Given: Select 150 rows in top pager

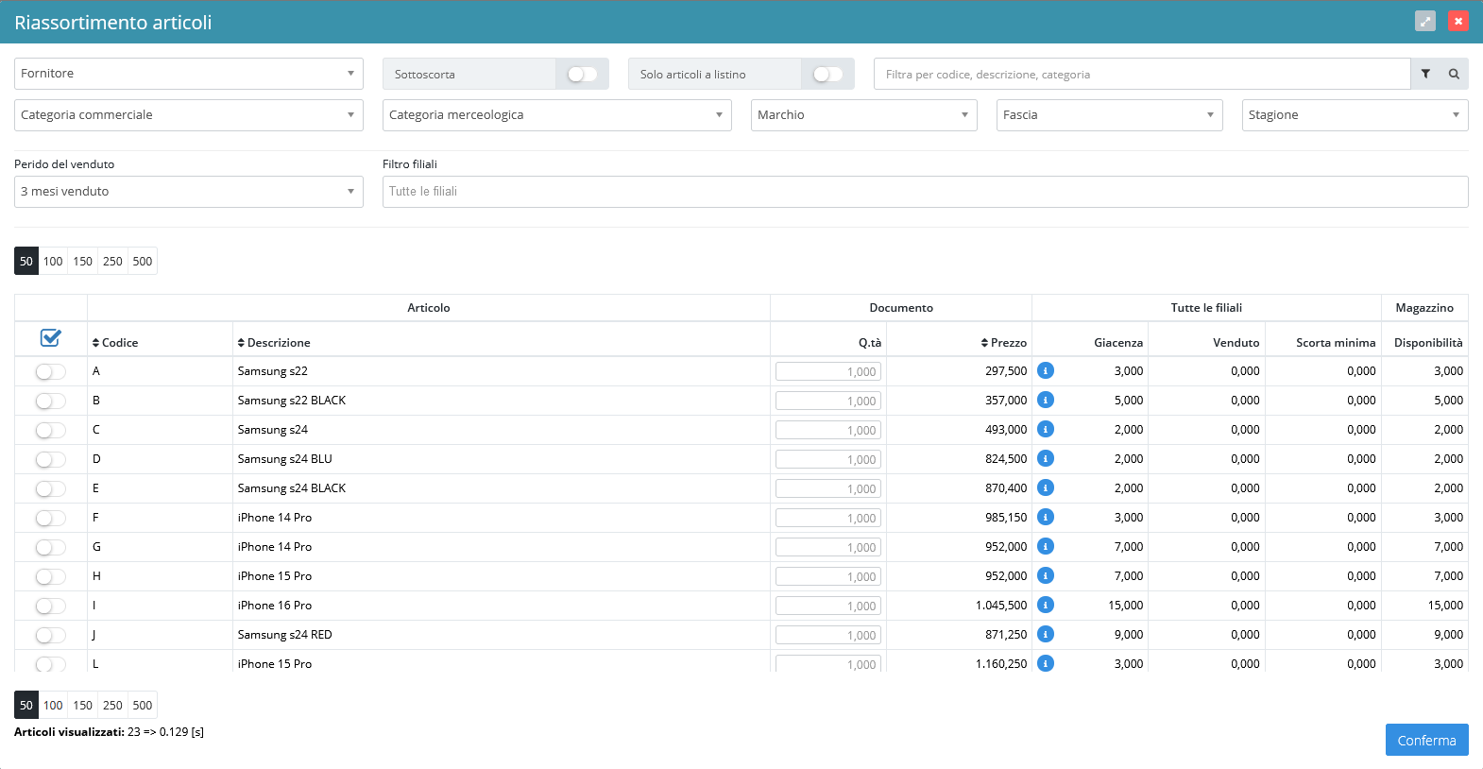Looking at the screenshot, I should coord(83,261).
